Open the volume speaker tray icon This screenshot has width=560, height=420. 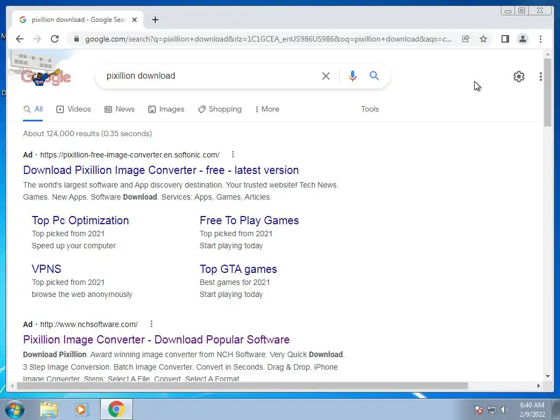tap(505, 410)
